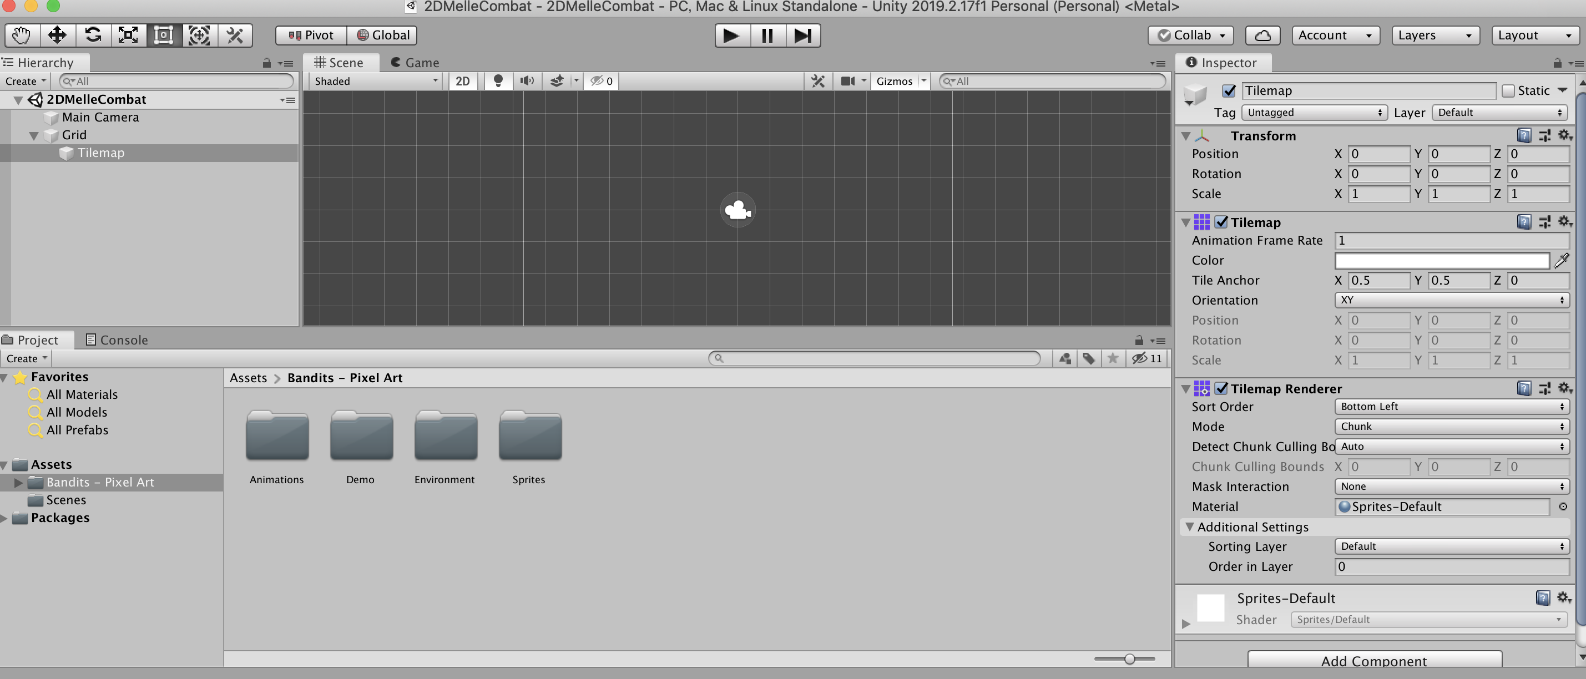
Task: Disable the Tilemap Renderer component checkbox
Action: tap(1221, 388)
